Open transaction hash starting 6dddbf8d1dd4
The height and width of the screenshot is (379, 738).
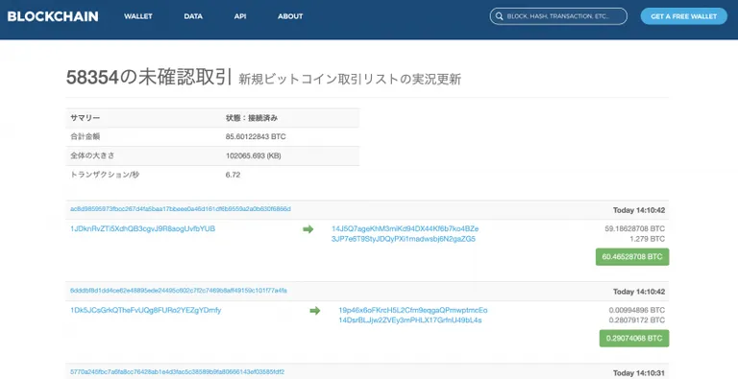(x=179, y=291)
